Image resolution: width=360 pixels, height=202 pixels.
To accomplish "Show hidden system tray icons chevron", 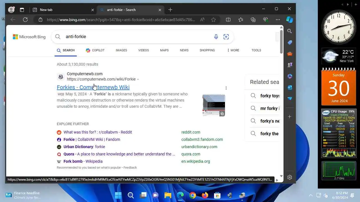I will (311, 195).
